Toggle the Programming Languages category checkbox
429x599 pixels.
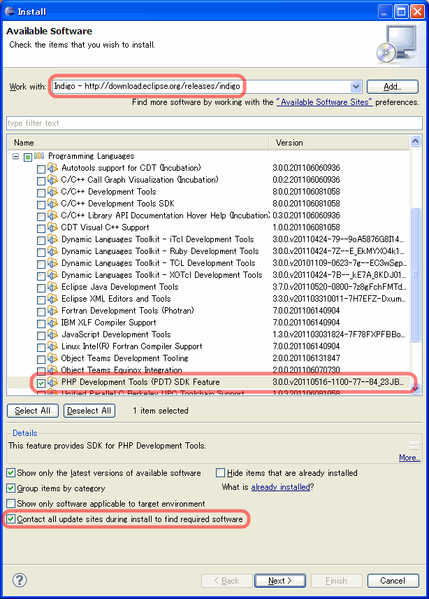(28, 157)
